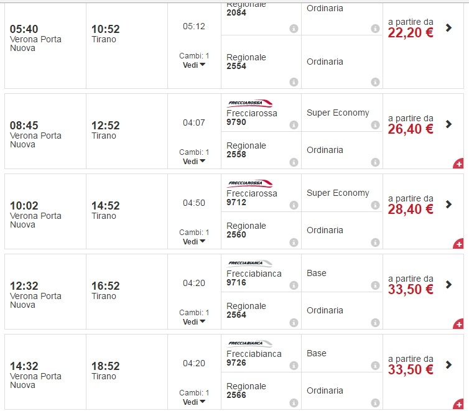Click info icon beside Frecciarossa 9790

pyautogui.click(x=294, y=126)
